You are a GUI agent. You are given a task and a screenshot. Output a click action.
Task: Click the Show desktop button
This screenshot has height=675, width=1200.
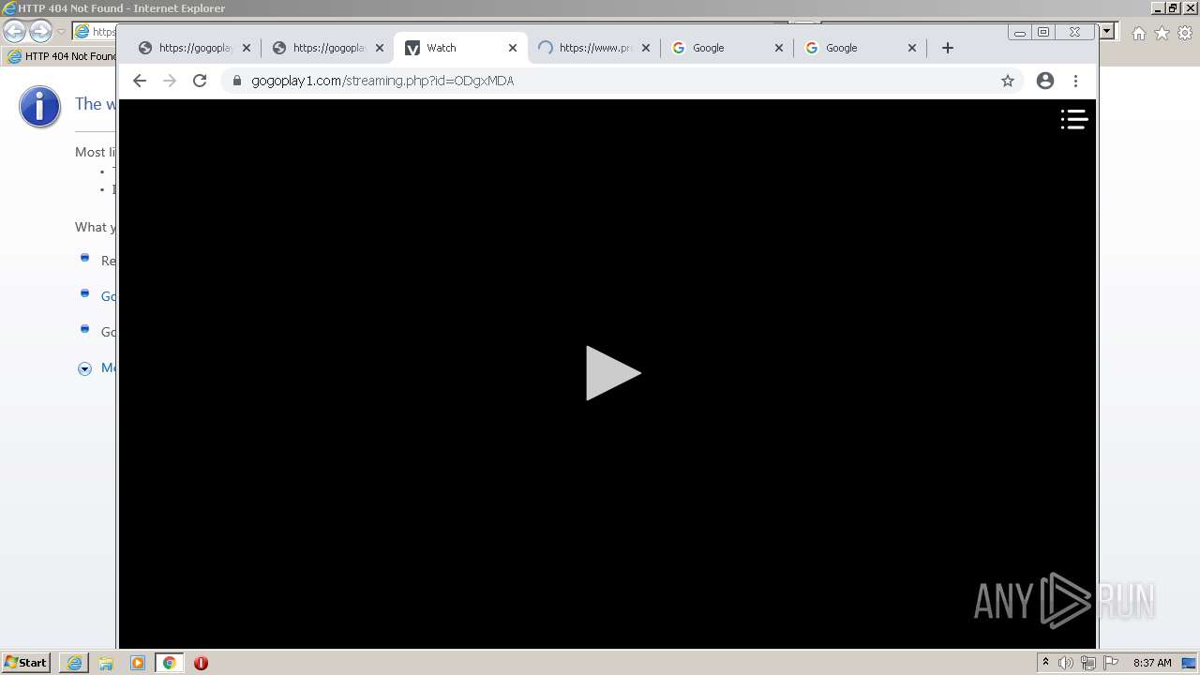click(1190, 663)
